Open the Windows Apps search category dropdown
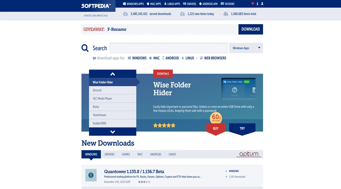The height and width of the screenshot is (189, 341). pyautogui.click(x=246, y=48)
